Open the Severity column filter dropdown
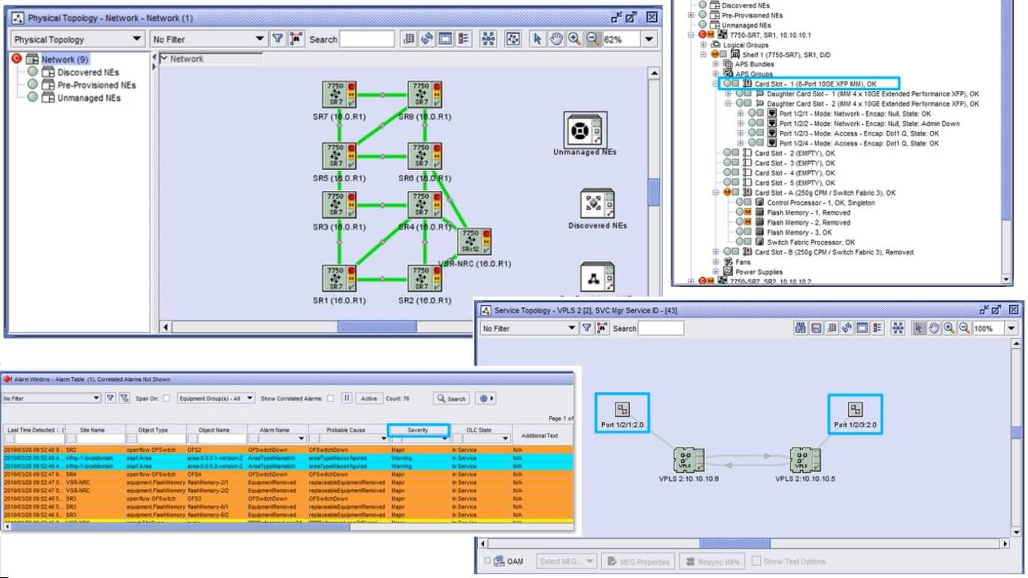Viewport: 1028px width, 578px height. 445,439
